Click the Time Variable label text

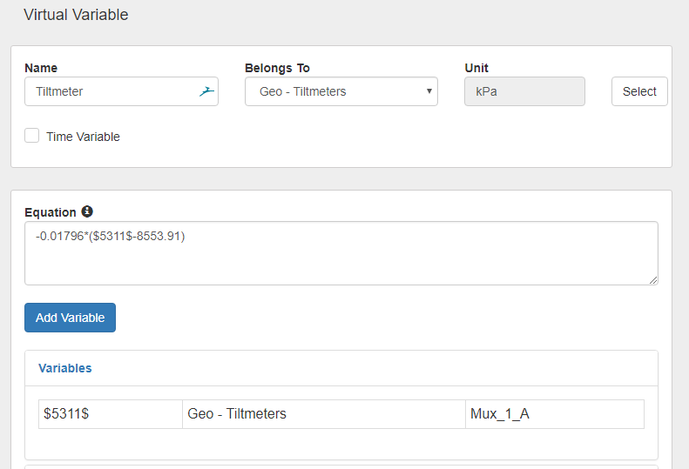83,137
